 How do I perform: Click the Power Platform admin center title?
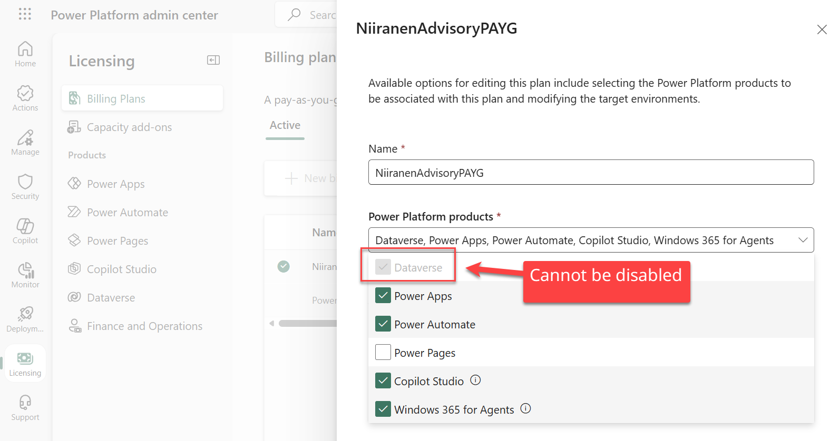pyautogui.click(x=134, y=15)
